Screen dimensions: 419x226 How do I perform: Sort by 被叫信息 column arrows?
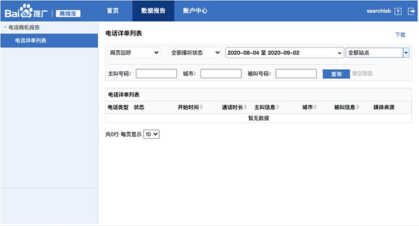coord(358,107)
